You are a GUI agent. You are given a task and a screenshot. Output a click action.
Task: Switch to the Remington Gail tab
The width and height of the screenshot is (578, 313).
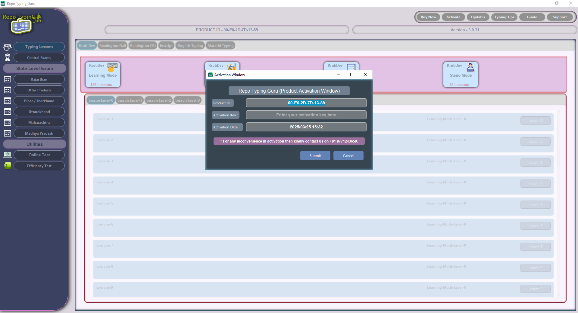[112, 46]
